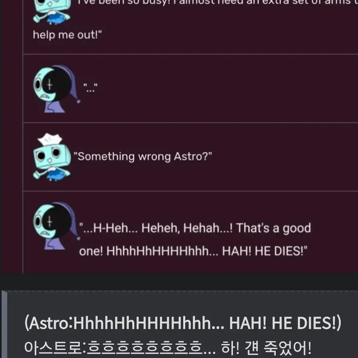Click the "help me out!" text
358x358 pixels.
67,35
